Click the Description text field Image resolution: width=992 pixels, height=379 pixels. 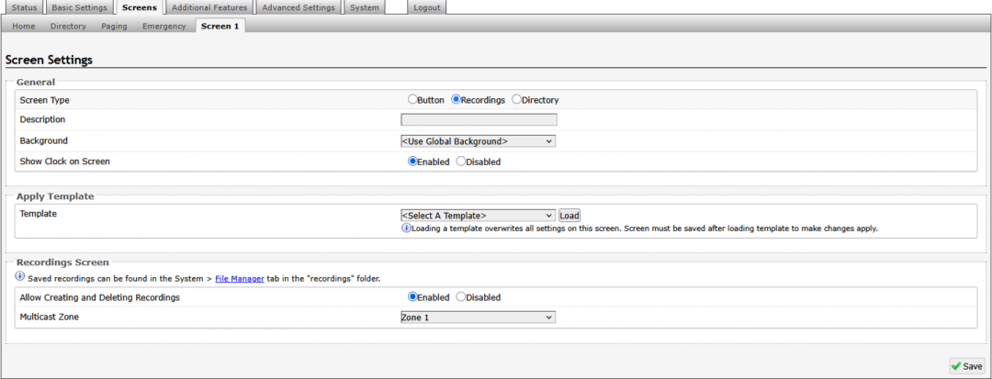pyautogui.click(x=479, y=119)
